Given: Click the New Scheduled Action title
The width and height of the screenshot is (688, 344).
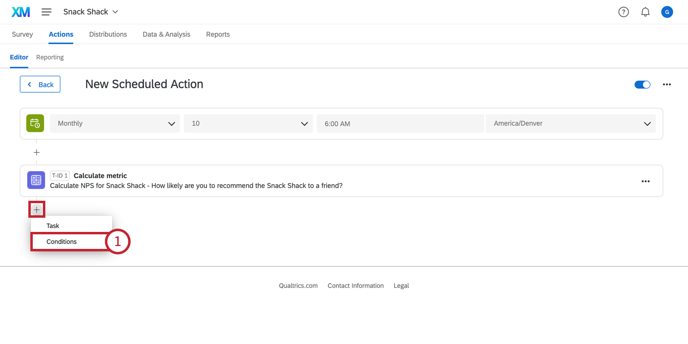Looking at the screenshot, I should (144, 84).
